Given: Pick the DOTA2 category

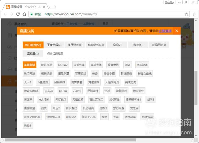Looking at the screenshot, I should 63,65.
